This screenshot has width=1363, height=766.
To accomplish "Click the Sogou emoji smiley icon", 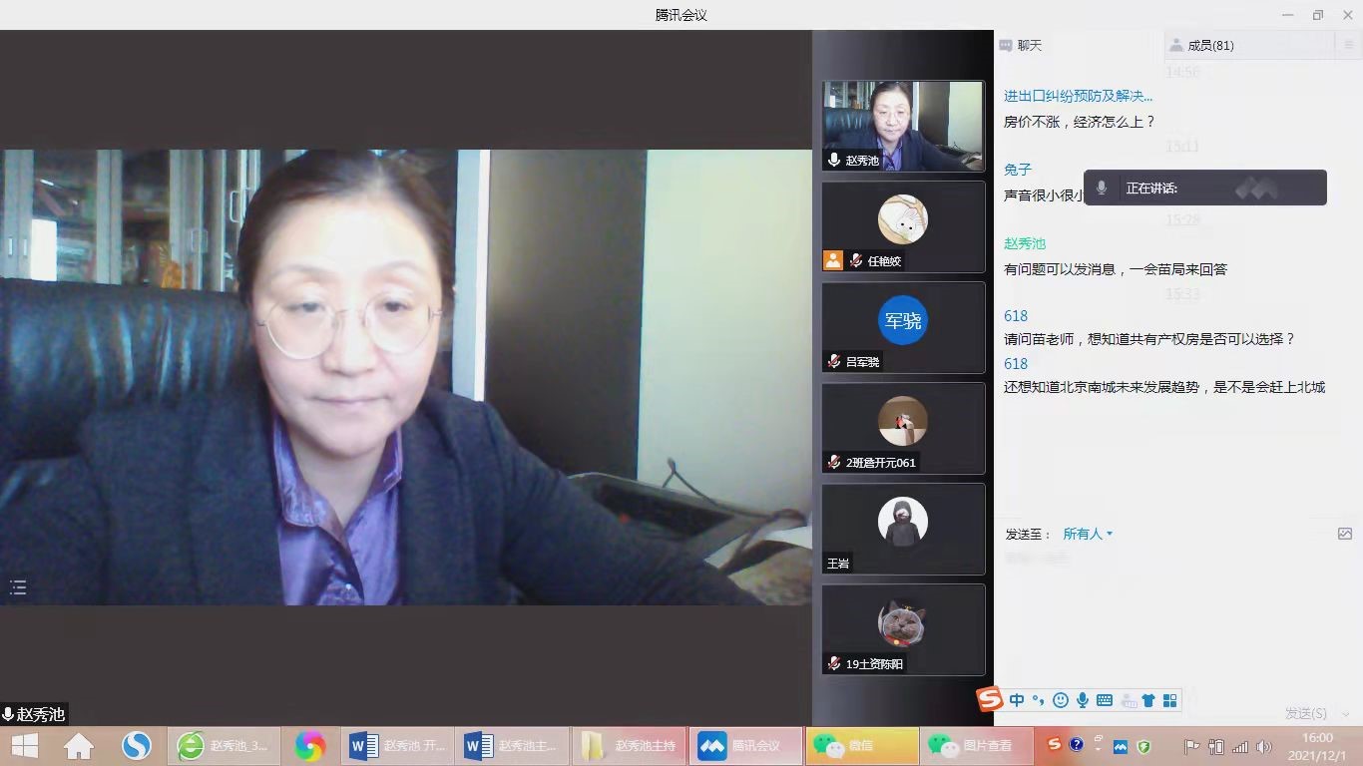I will (x=1061, y=700).
